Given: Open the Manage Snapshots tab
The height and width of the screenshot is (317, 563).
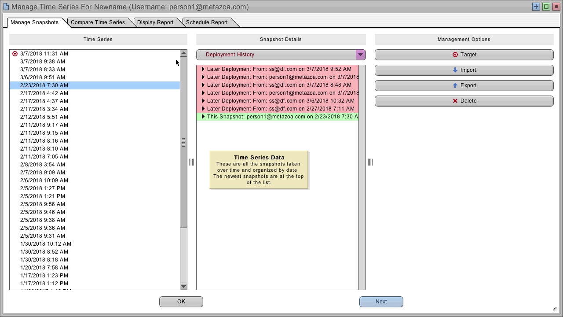Looking at the screenshot, I should [34, 22].
